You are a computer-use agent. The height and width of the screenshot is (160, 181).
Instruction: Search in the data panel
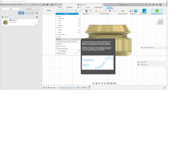tap(37, 5)
